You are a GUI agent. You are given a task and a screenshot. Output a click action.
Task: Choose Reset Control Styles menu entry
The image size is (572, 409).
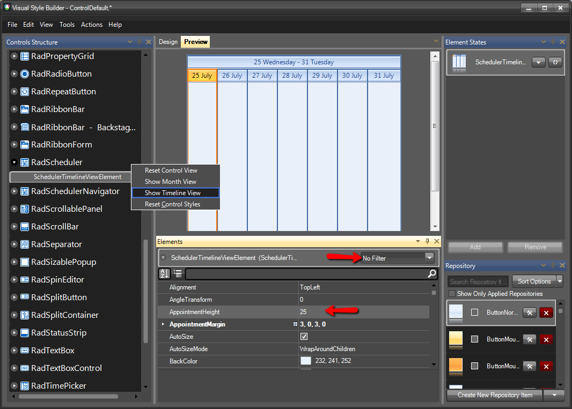coord(175,204)
